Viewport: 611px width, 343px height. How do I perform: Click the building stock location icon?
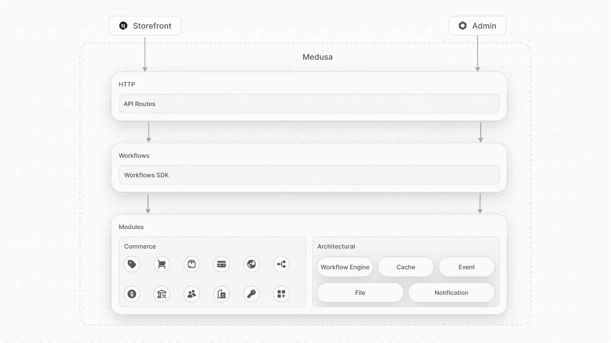click(221, 294)
